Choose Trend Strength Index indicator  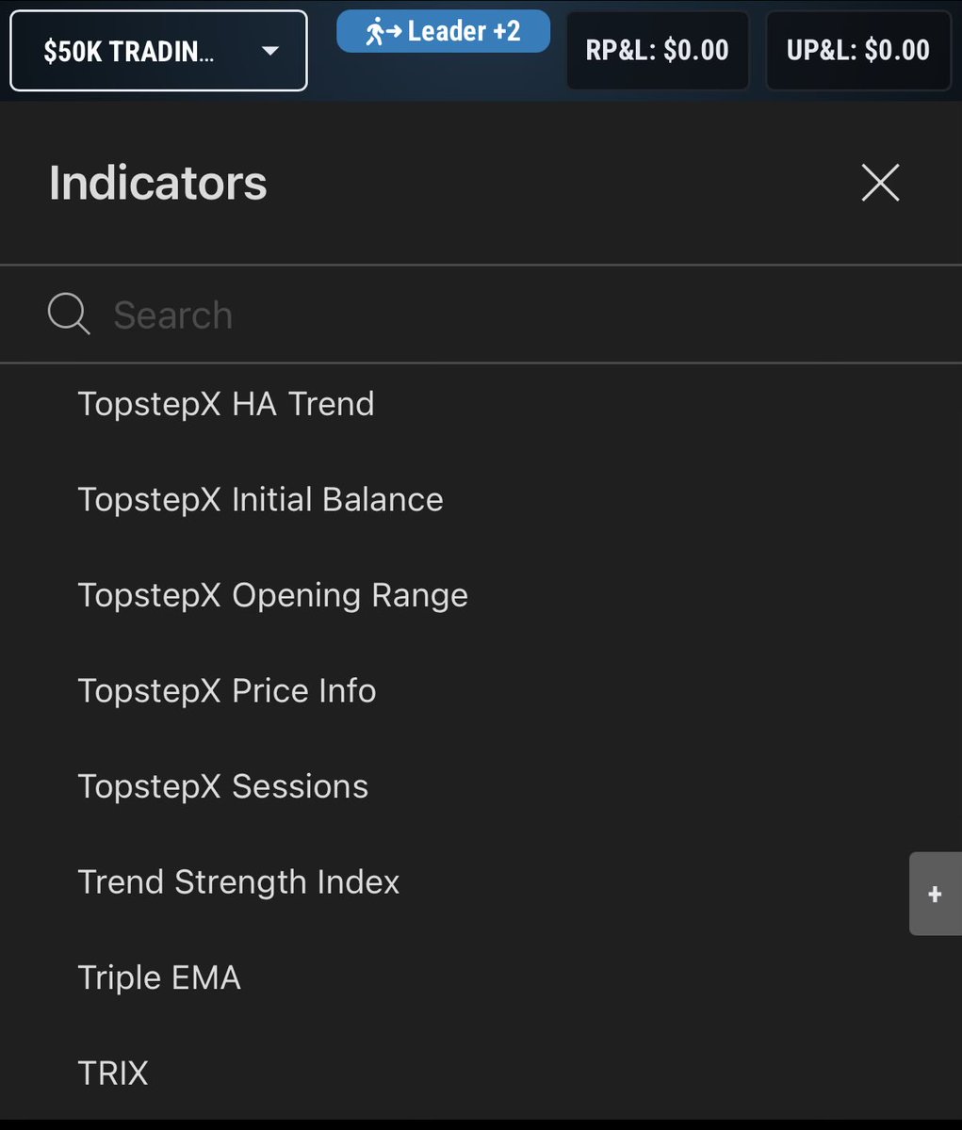[238, 882]
